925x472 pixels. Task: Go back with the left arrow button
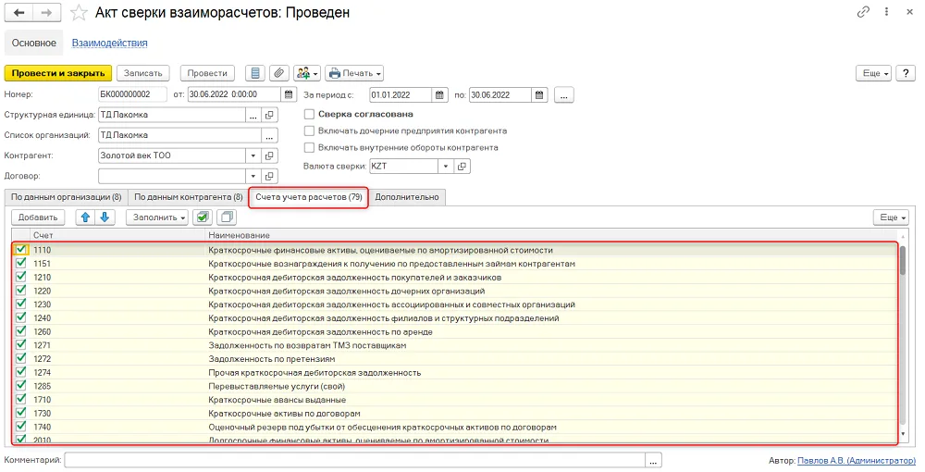[19, 12]
